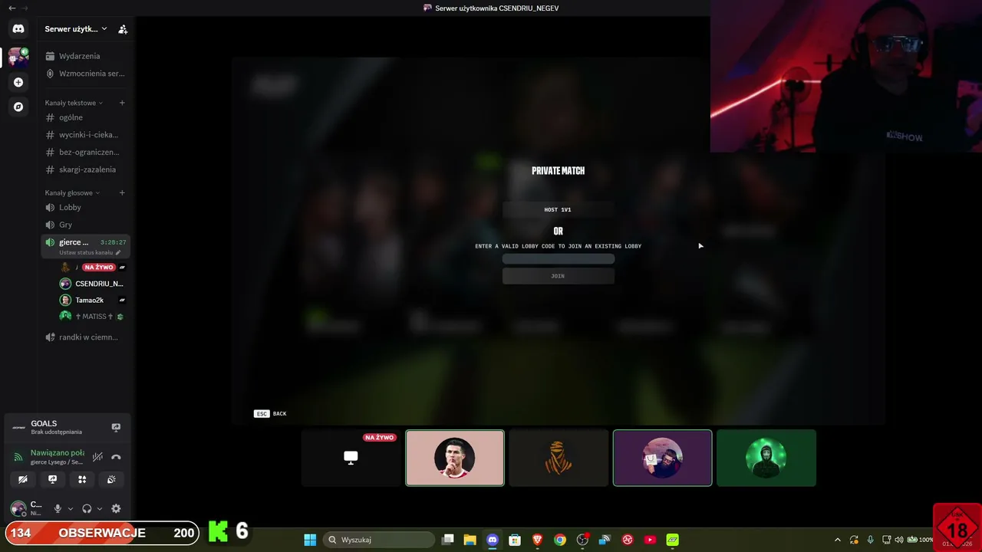Open Wzmocnienia serwera boosts section
This screenshot has height=552, width=982.
(84, 74)
